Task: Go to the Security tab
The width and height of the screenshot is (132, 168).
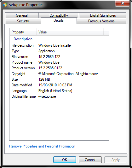Action: tap(23, 21)
